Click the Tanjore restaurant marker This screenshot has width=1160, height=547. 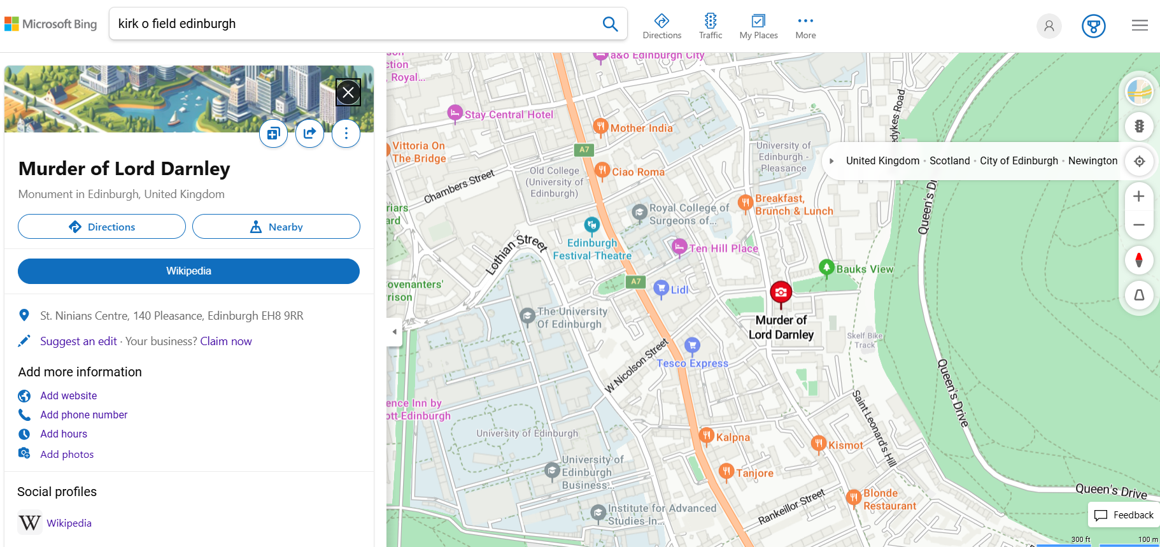(x=726, y=472)
